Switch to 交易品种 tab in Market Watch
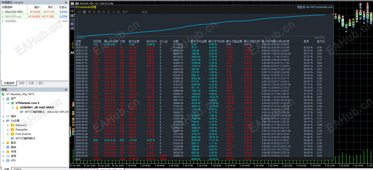The width and height of the screenshot is (373, 170). (9, 83)
